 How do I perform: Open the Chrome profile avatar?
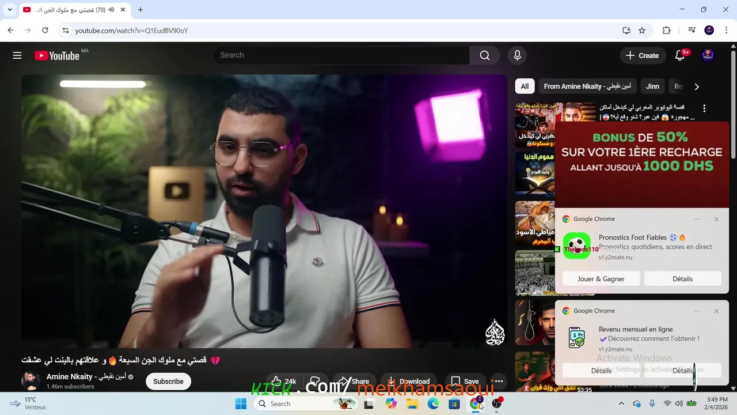(x=709, y=31)
